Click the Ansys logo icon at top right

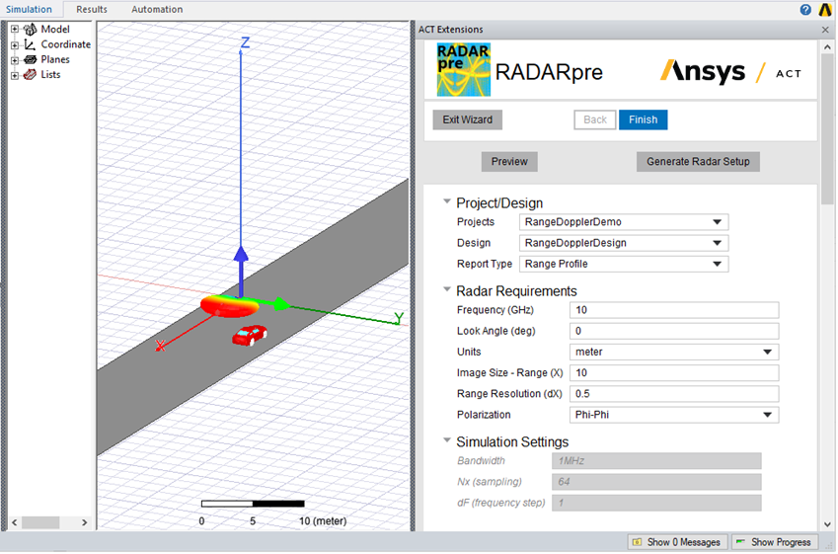825,10
